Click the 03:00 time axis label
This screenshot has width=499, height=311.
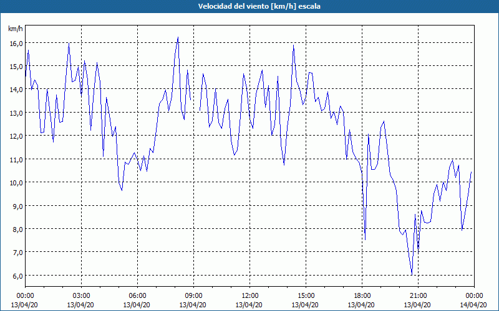(82, 296)
